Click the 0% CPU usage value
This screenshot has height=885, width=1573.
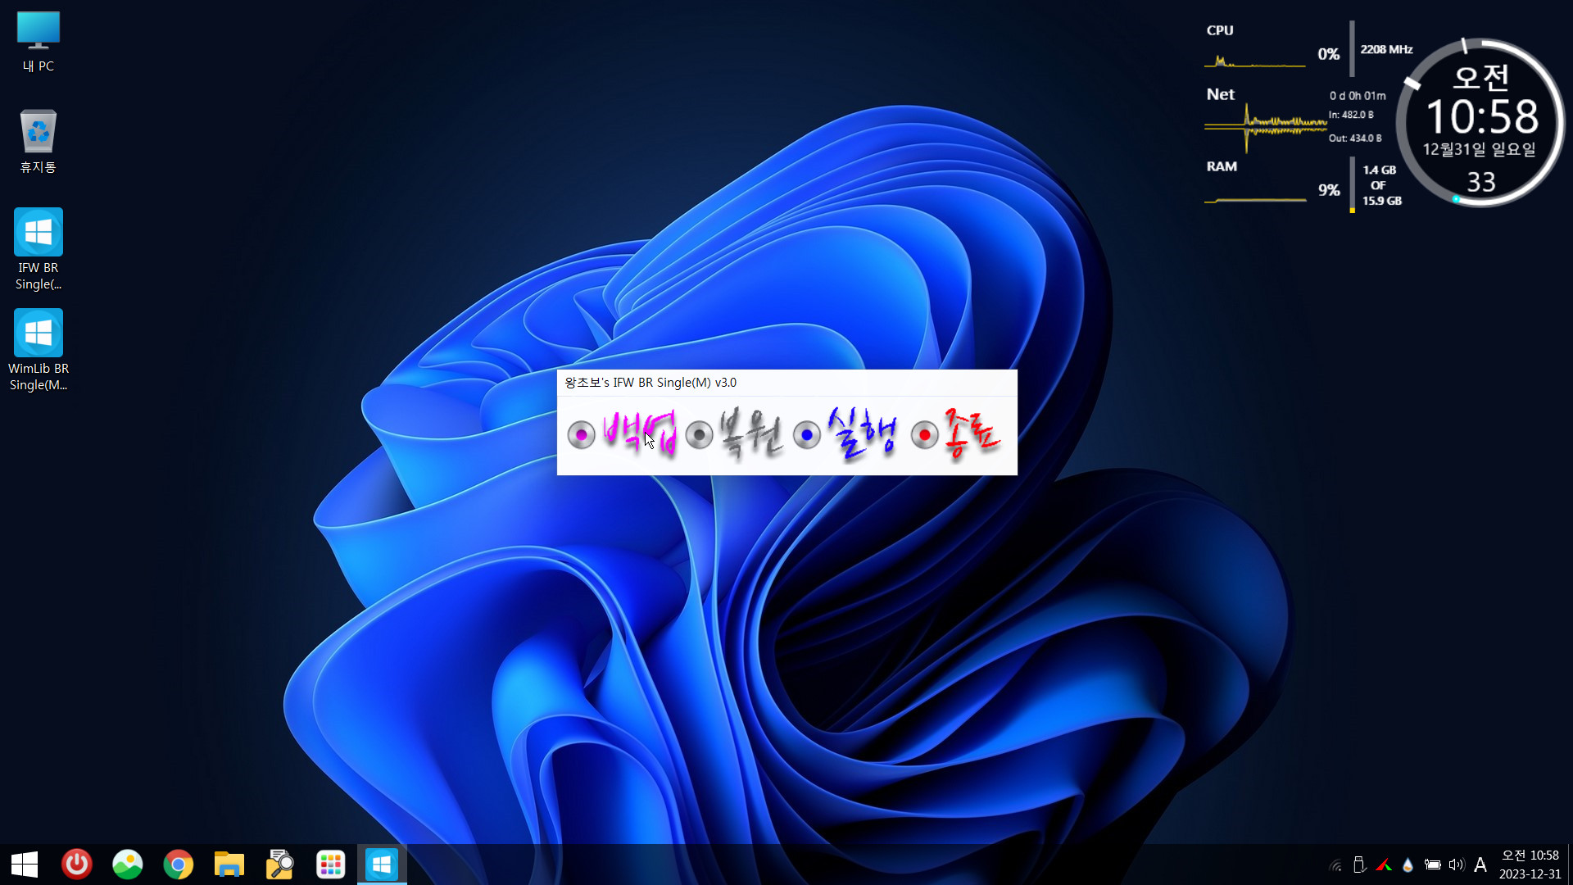pos(1328,54)
